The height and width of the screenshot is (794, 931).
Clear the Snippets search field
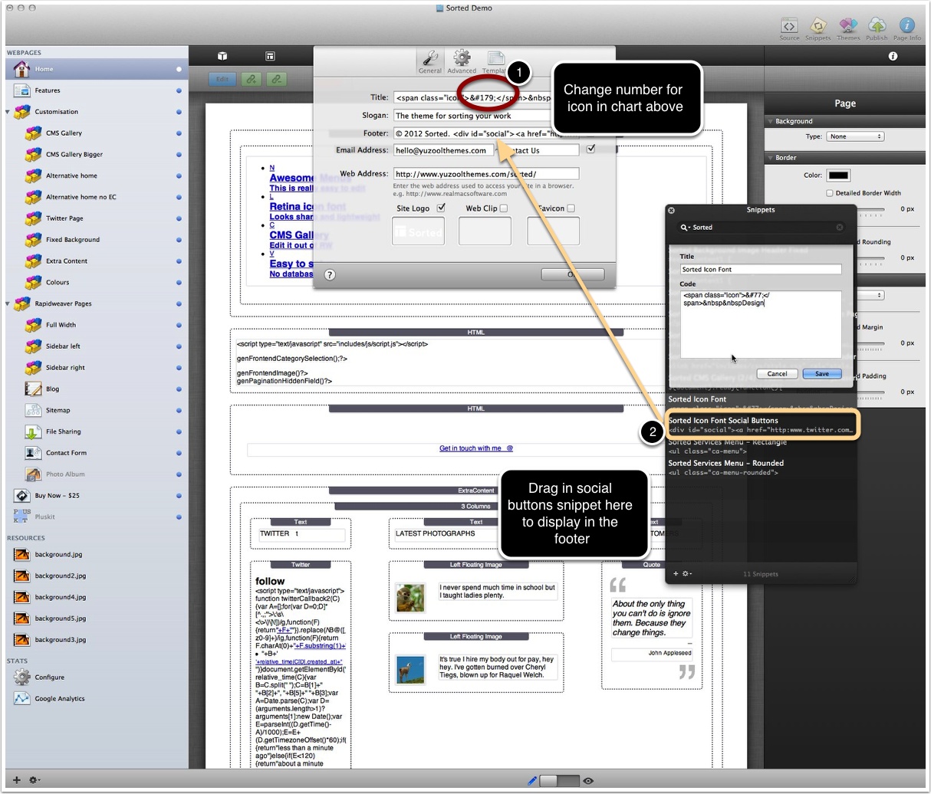pos(840,228)
